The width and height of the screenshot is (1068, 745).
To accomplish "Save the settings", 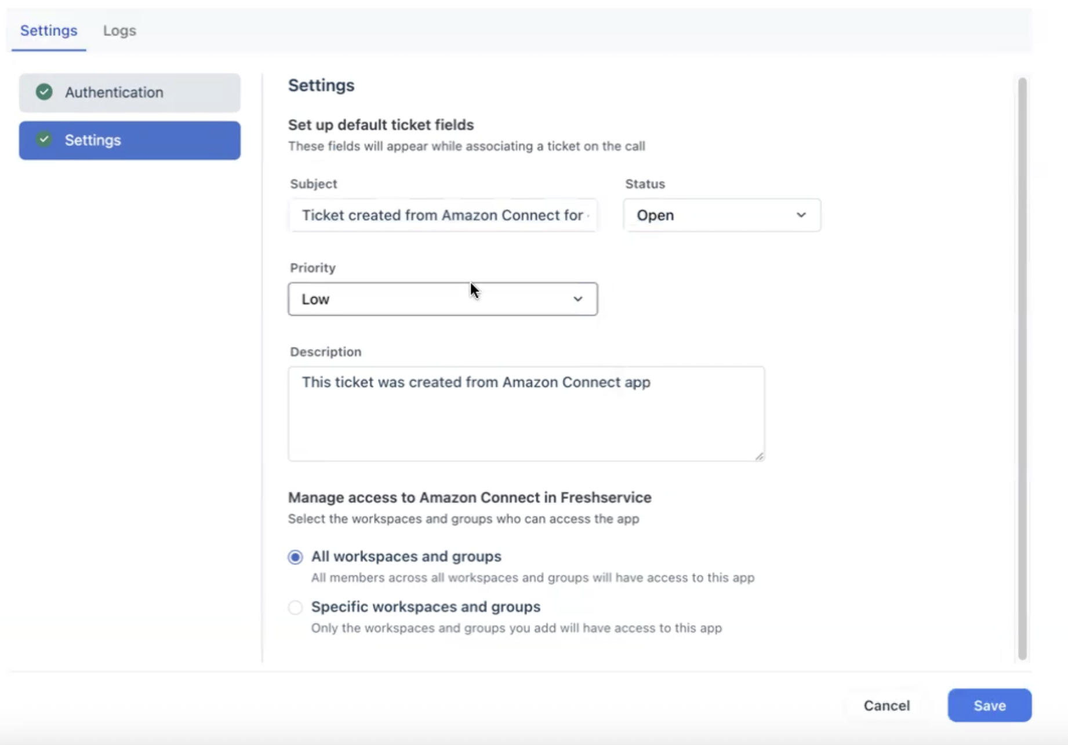I will [x=989, y=706].
